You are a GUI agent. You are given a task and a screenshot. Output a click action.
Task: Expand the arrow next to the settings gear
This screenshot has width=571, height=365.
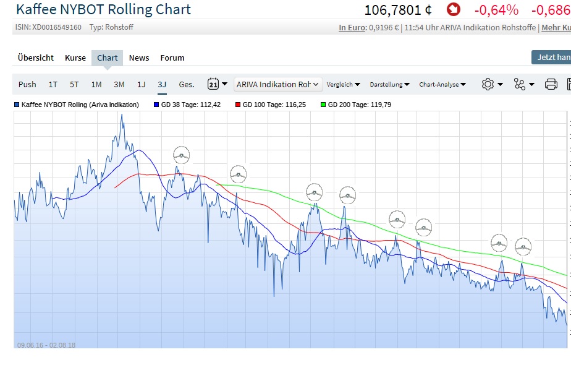tap(501, 84)
